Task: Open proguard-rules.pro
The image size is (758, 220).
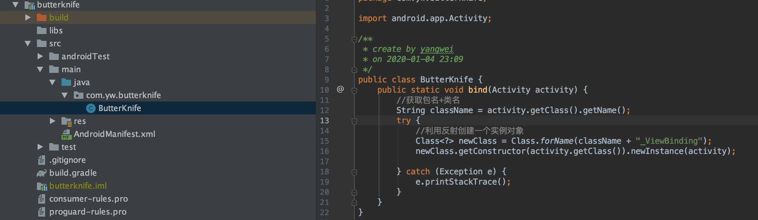Action: (88, 212)
